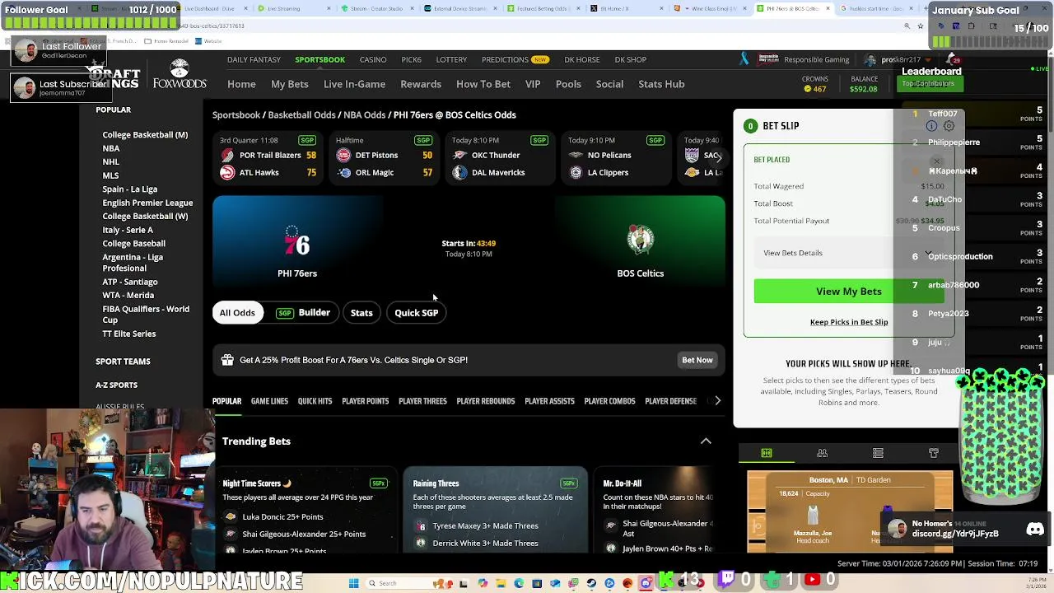The image size is (1054, 593).
Task: Open the Player Points tab
Action: tap(365, 401)
